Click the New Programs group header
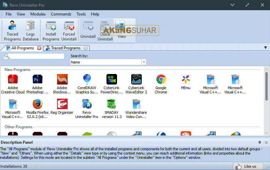Viewport: 270px width, 170px height. 17,70
